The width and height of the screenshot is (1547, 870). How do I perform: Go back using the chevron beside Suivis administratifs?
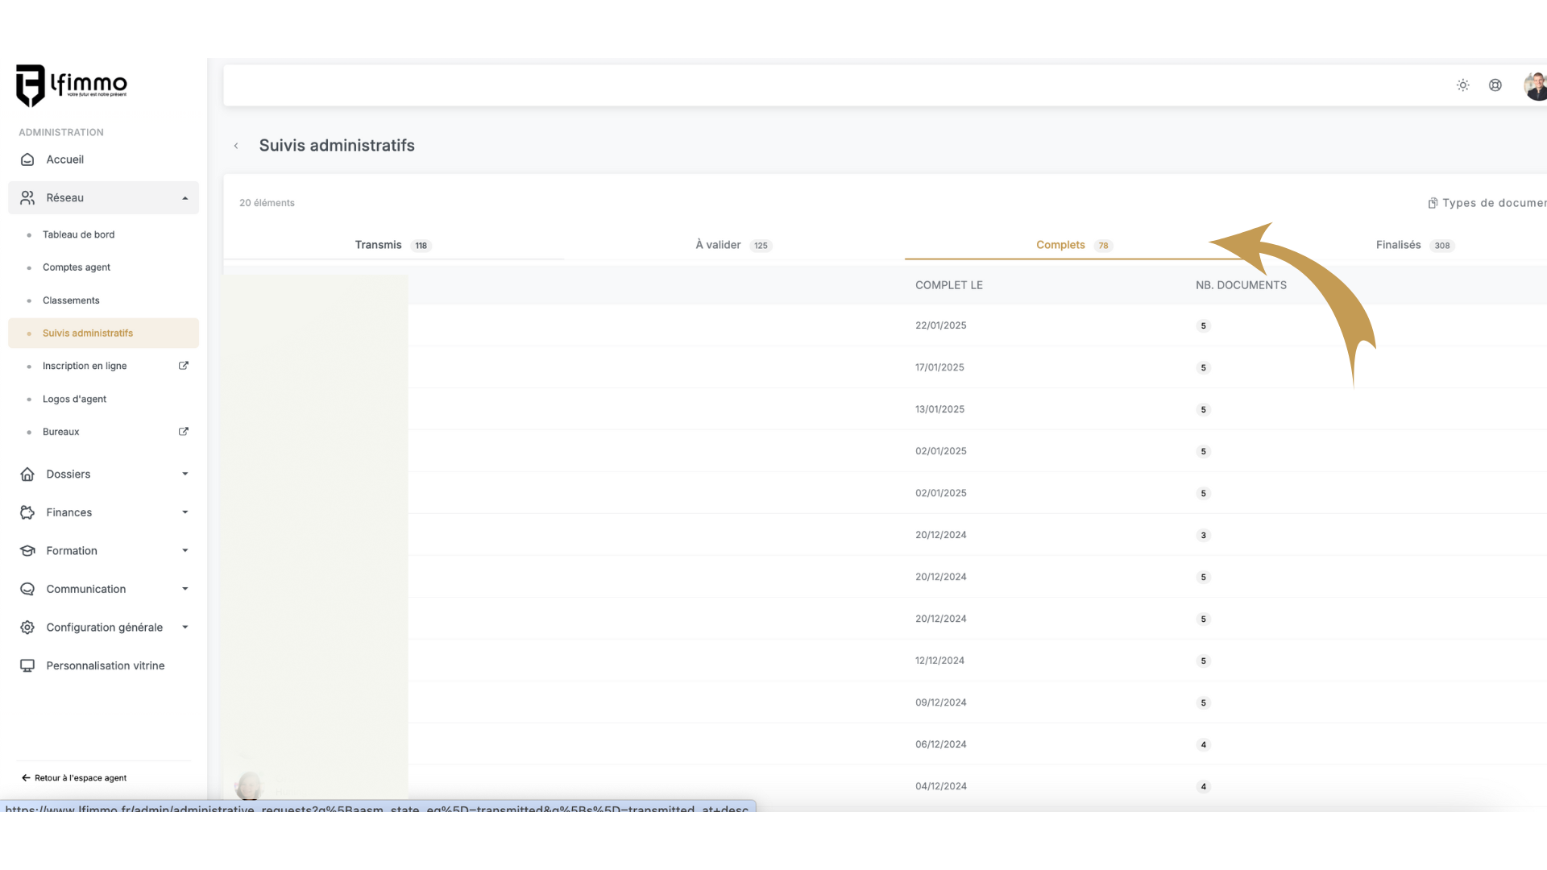tap(236, 146)
